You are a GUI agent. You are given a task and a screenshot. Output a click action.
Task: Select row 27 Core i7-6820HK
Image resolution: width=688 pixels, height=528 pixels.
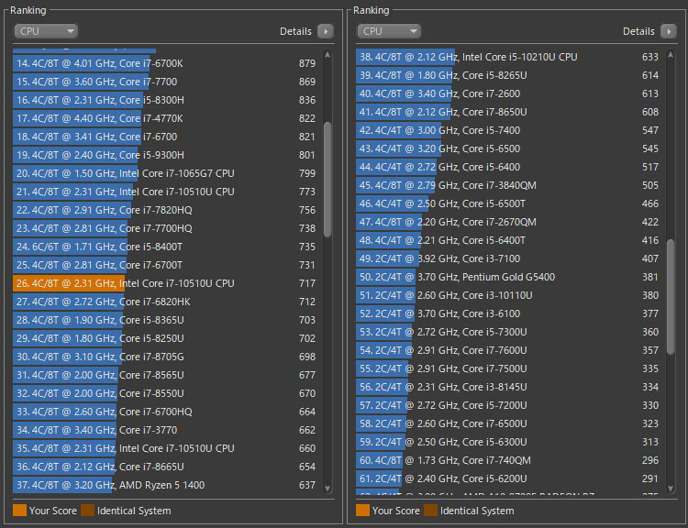tap(166, 302)
